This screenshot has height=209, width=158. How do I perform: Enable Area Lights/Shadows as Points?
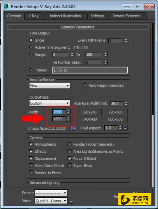click(x=70, y=151)
